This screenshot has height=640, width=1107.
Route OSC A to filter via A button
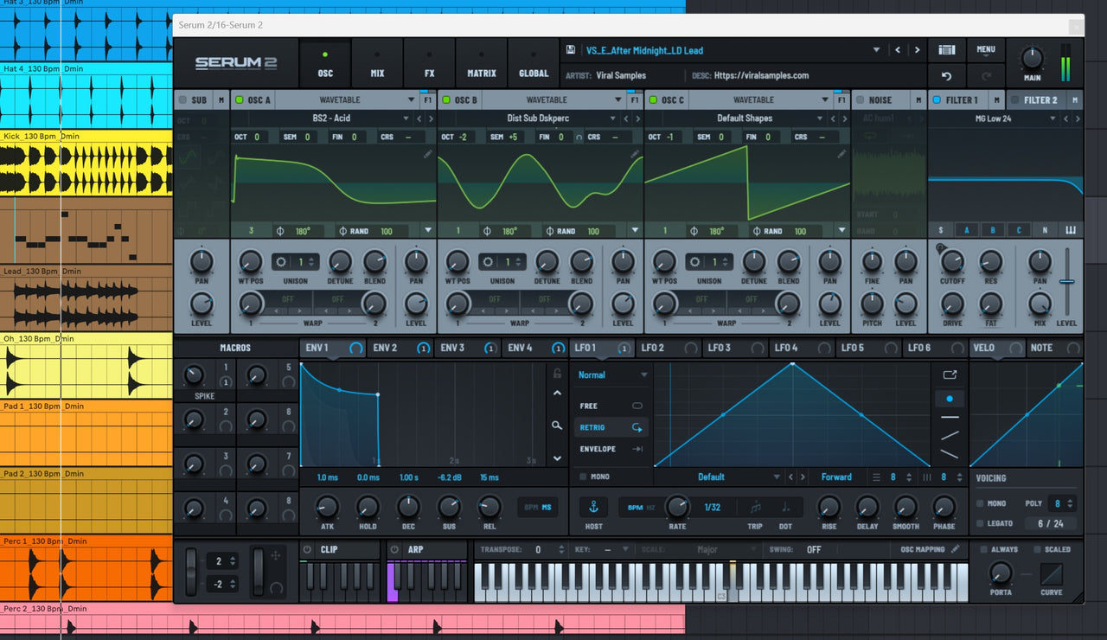click(x=967, y=230)
